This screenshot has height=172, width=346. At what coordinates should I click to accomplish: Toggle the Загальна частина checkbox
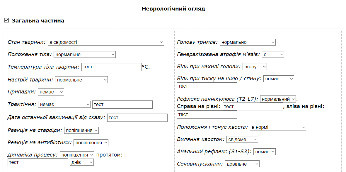coord(6,20)
